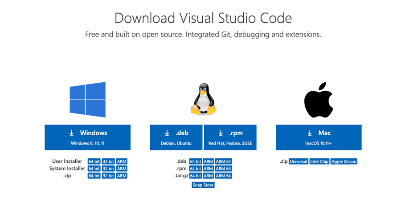Click the 'User Installer' label
This screenshot has width=401, height=218.
(67, 161)
